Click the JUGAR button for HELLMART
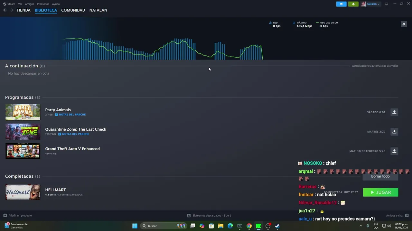Image resolution: width=412 pixels, height=231 pixels. click(380, 192)
